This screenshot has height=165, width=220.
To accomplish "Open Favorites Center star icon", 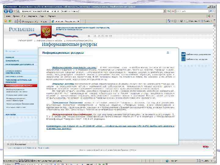I will click(x=5, y=21).
